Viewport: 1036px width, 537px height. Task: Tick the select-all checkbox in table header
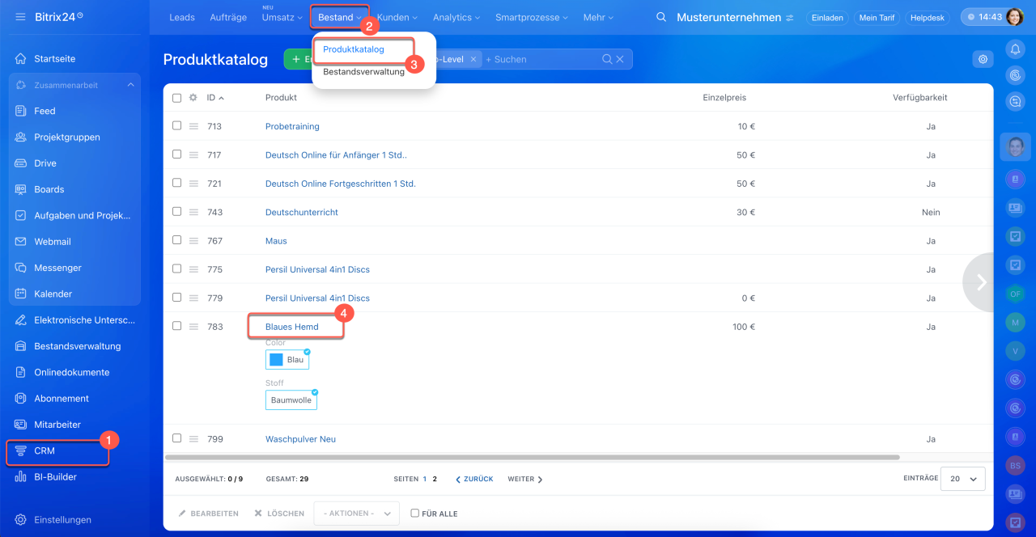pos(177,98)
